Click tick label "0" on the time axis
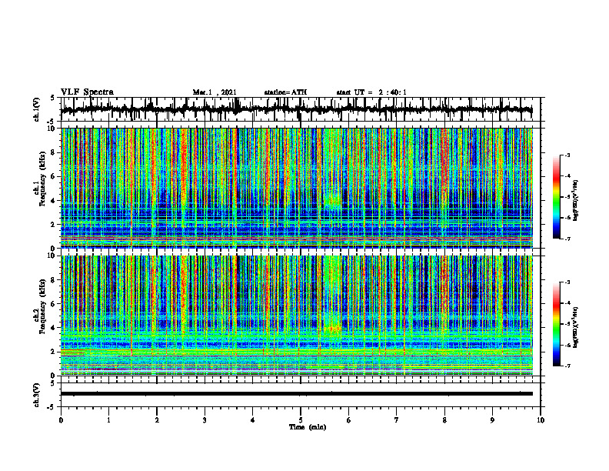The width and height of the screenshot is (609, 471). [61, 420]
